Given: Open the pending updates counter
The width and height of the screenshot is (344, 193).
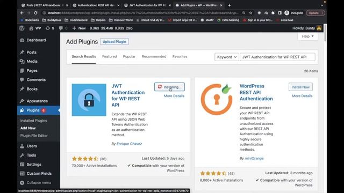Looking at the screenshot, I should [x=50, y=28].
